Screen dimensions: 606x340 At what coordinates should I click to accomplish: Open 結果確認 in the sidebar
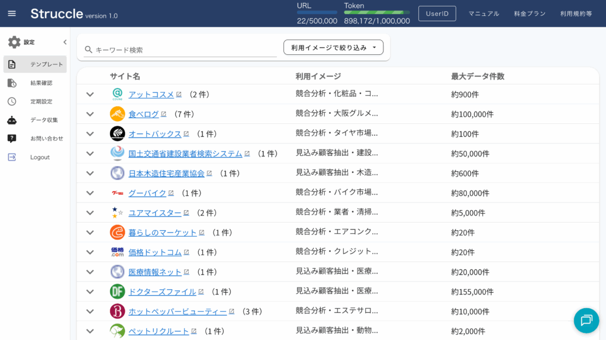click(36, 83)
